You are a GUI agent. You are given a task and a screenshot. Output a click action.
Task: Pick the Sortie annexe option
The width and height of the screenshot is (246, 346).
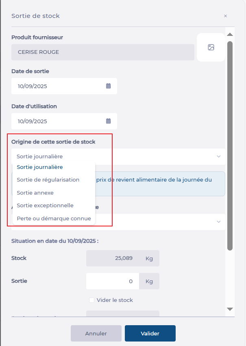click(35, 193)
